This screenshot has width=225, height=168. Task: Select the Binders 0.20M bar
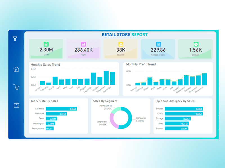tap(177, 129)
